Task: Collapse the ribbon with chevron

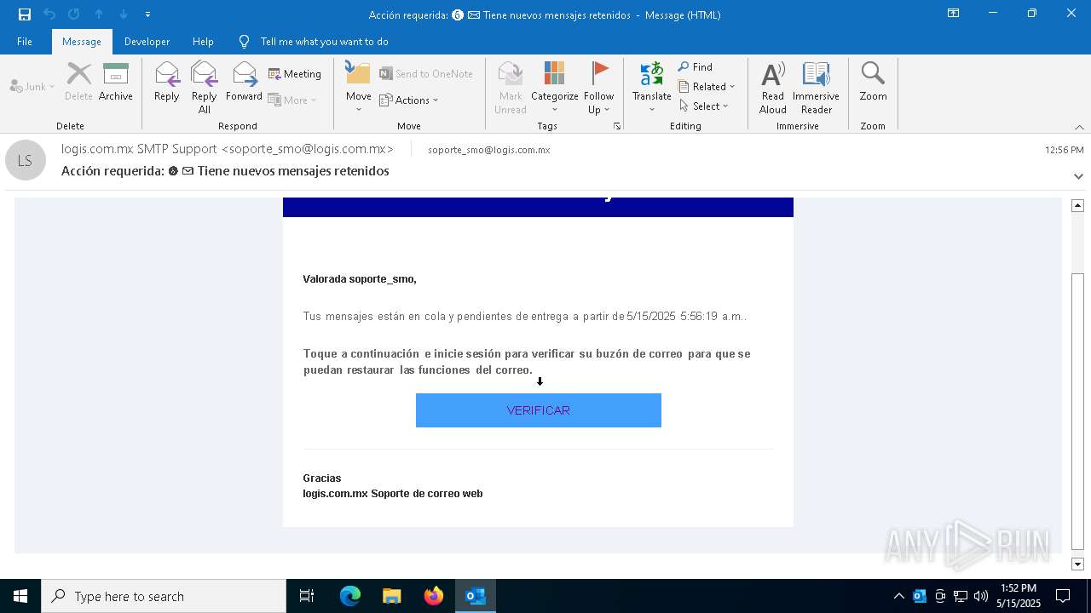Action: pyautogui.click(x=1079, y=127)
